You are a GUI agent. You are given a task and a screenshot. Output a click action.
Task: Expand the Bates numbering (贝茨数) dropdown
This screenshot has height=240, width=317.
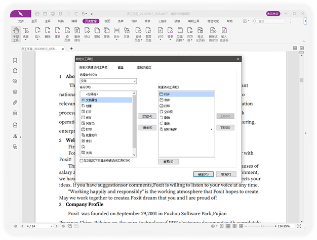tap(191, 40)
